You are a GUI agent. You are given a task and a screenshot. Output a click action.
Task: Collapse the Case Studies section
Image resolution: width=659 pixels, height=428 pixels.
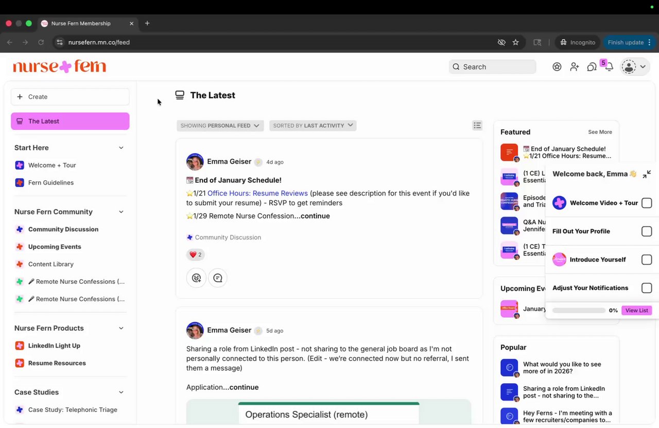121,392
